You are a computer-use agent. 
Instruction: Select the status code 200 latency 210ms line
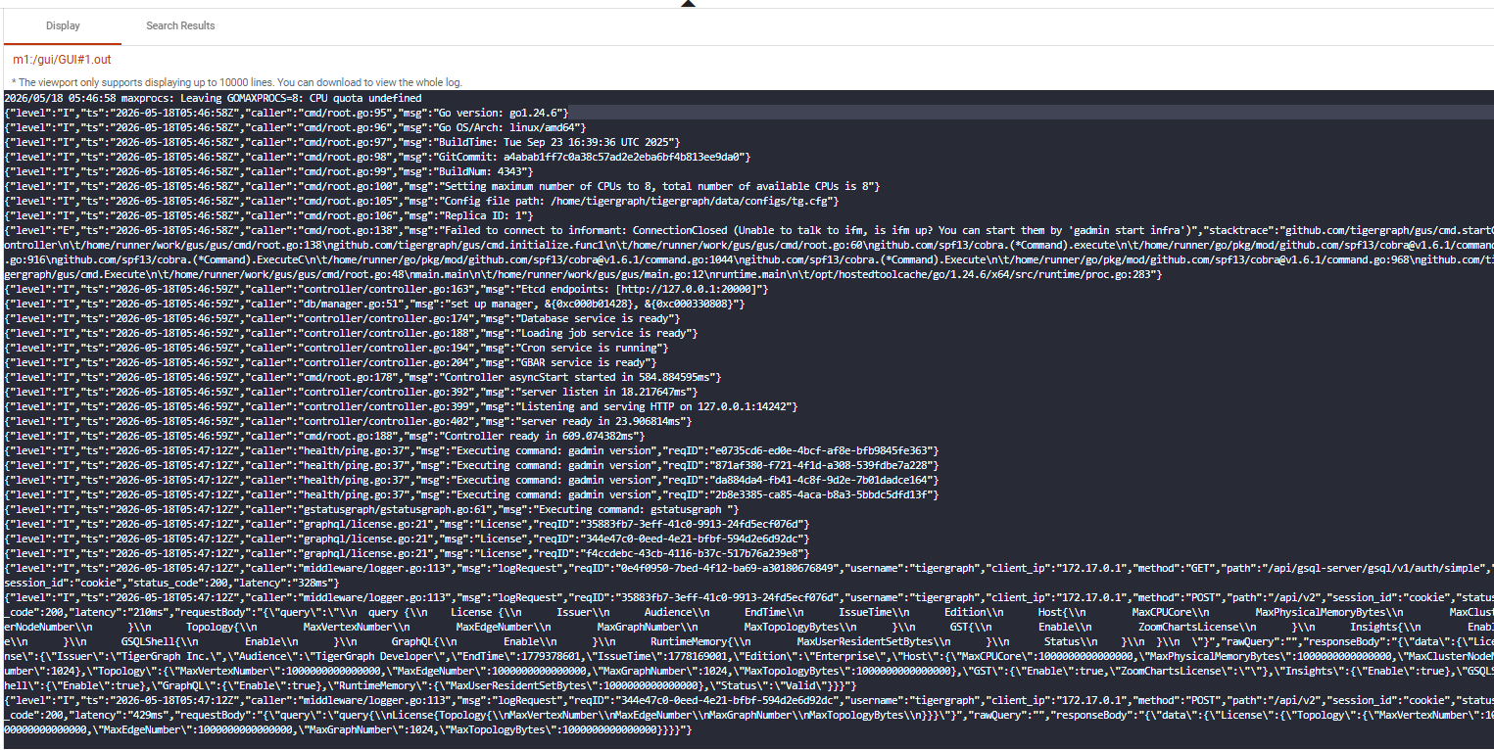(748, 612)
